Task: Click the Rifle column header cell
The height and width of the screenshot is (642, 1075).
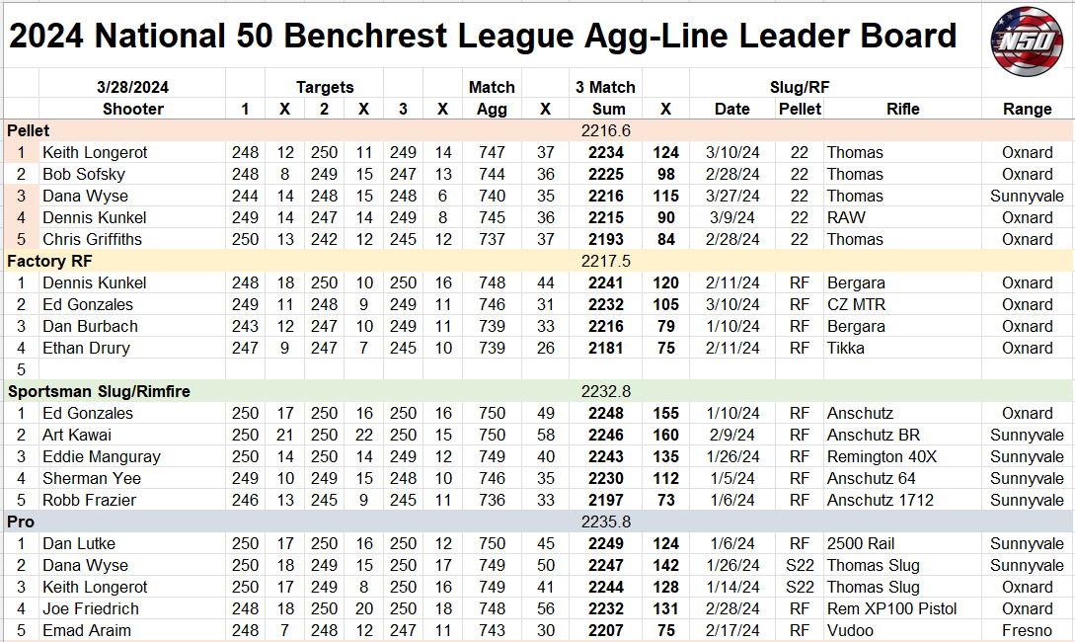Action: pyautogui.click(x=902, y=109)
